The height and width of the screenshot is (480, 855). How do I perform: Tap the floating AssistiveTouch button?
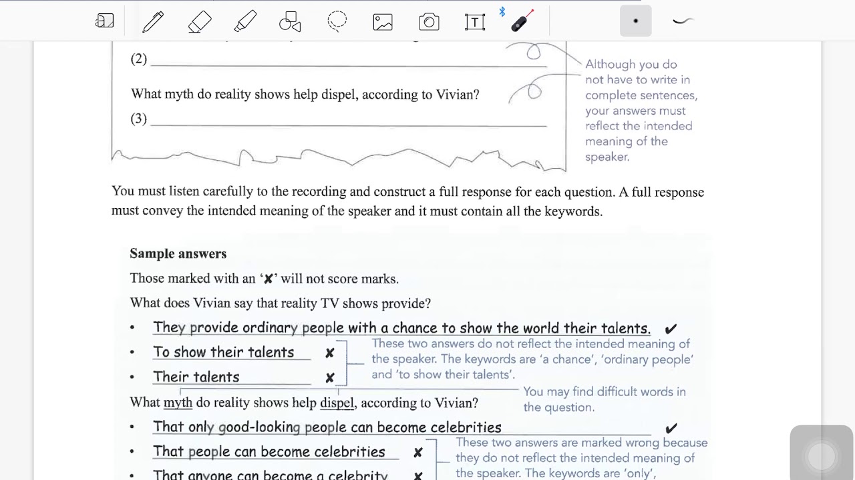click(x=822, y=457)
